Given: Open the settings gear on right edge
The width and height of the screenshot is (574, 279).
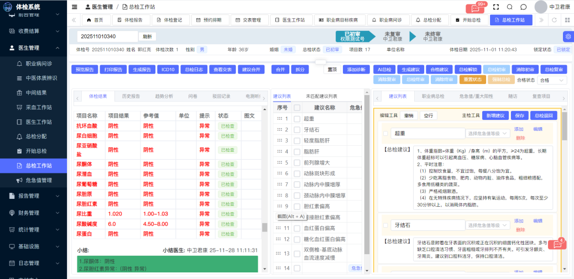Looking at the screenshot, I should coord(567,37).
